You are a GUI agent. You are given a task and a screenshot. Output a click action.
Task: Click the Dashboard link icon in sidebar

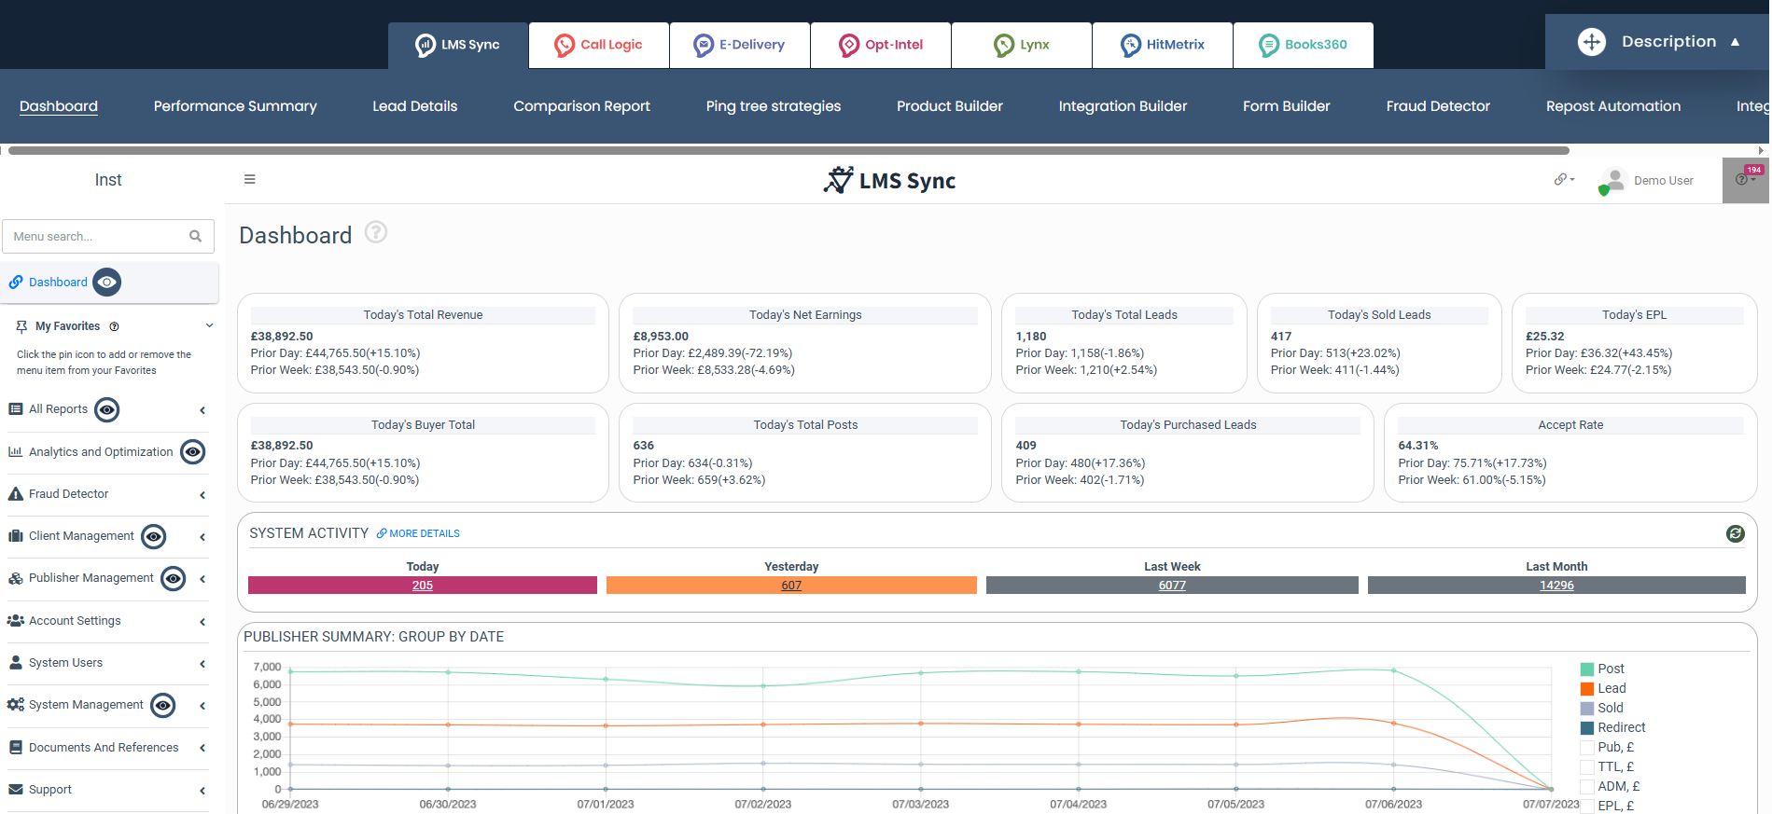[16, 282]
